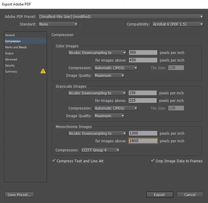Viewport: 208px width, 203px height.
Task: Open Monochrome Compression CCITT Group 4 dropdown
Action: tap(100, 150)
